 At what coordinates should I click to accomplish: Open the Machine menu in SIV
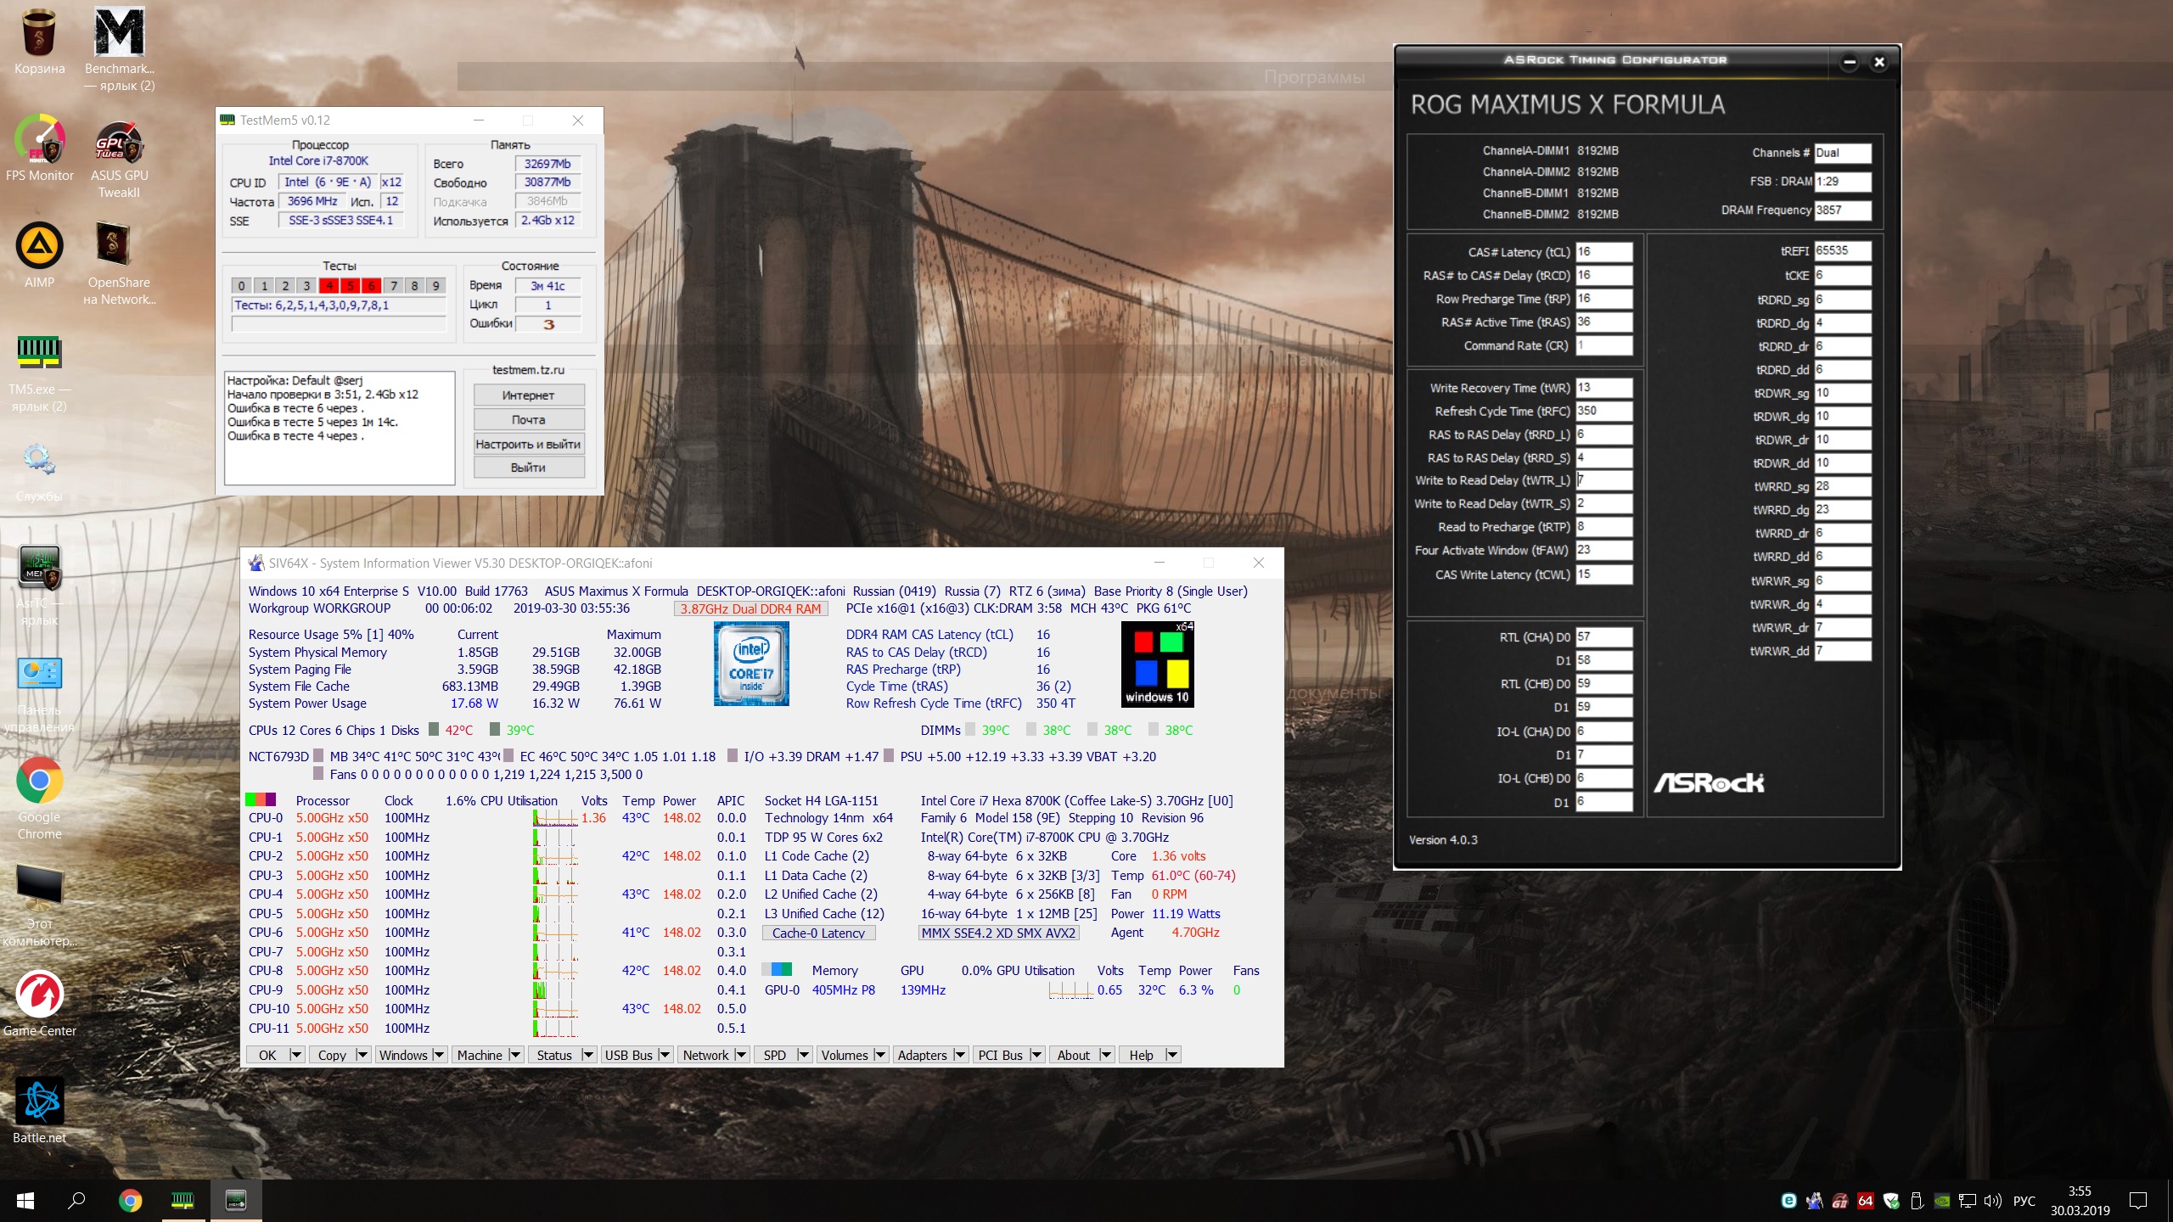pyautogui.click(x=480, y=1055)
